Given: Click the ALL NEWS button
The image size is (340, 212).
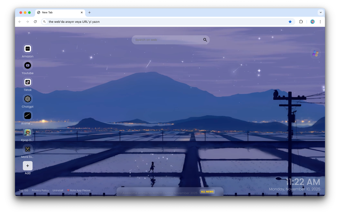Looking at the screenshot, I should tap(207, 192).
